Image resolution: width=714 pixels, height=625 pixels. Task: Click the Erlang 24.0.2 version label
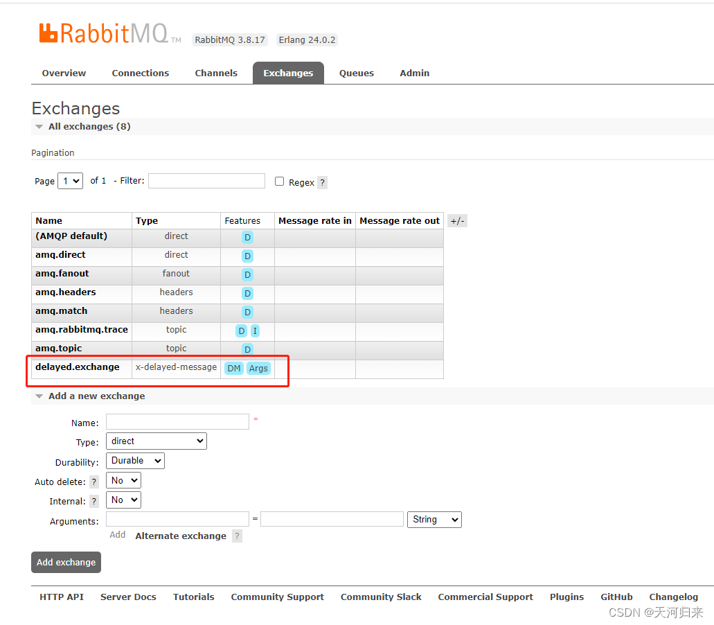pos(307,40)
